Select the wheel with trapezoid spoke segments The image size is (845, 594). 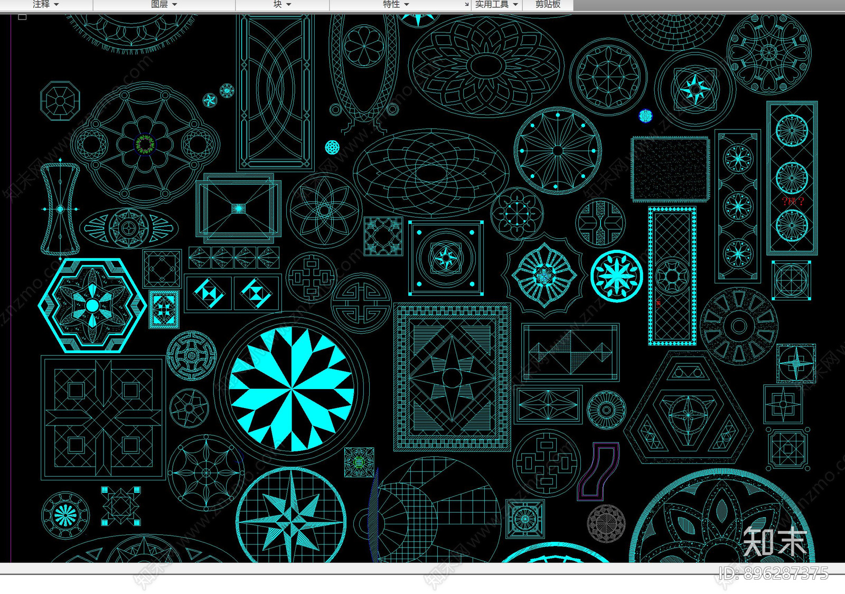739,326
